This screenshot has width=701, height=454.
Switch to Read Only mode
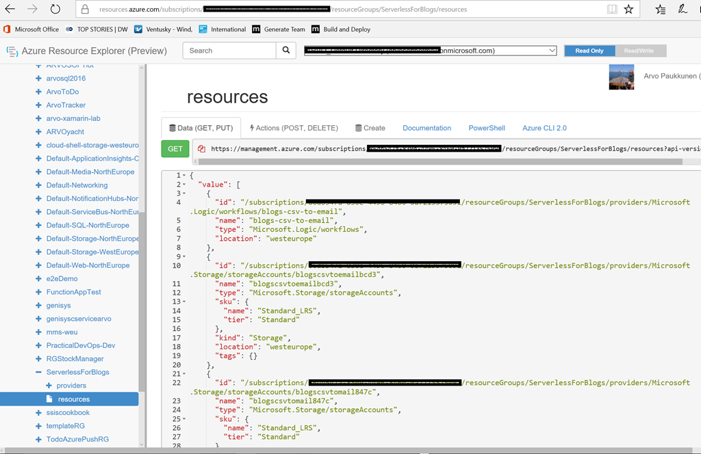tap(589, 51)
